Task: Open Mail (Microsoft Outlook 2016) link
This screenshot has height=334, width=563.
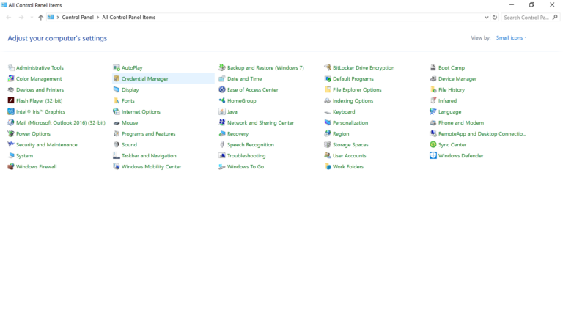Action: (61, 123)
